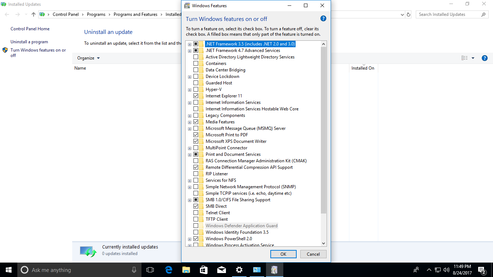Viewport: 493px width, 277px height.
Task: Expand the Device Lockdown node
Action: 189,77
